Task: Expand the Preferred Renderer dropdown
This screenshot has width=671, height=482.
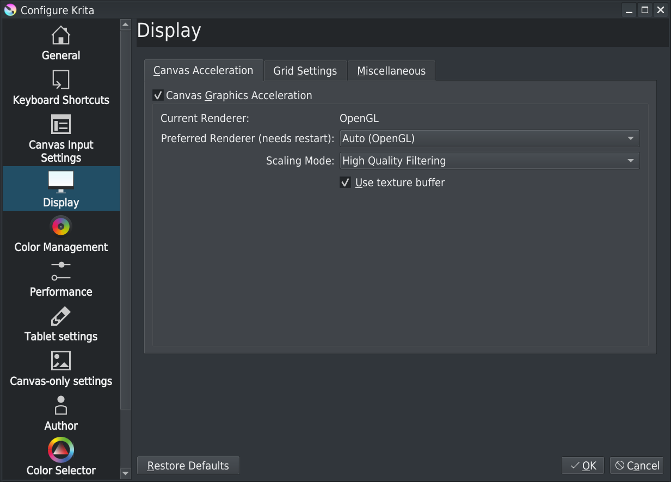Action: 489,139
